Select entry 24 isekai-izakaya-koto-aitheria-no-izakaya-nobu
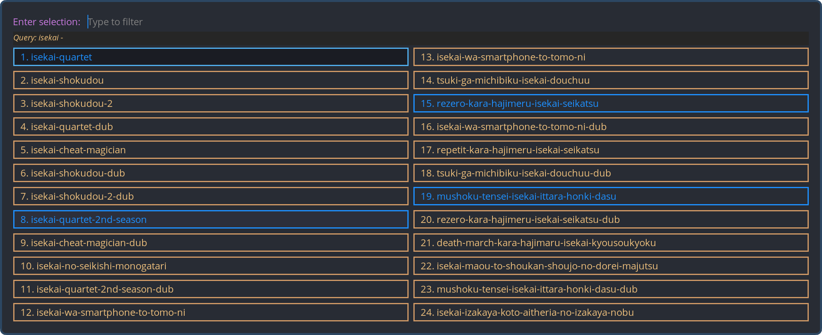The width and height of the screenshot is (822, 335). pyautogui.click(x=610, y=312)
